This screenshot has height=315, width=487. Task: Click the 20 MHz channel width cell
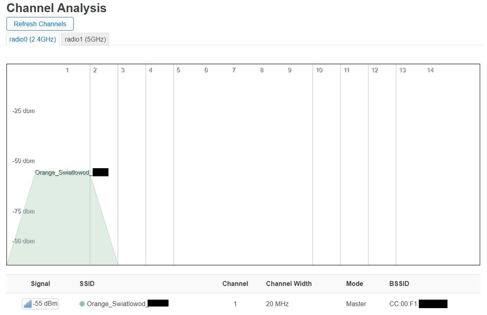[277, 304]
